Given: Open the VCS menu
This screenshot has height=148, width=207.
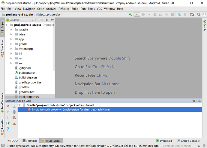Looking at the screenshot, I should click(99, 9).
